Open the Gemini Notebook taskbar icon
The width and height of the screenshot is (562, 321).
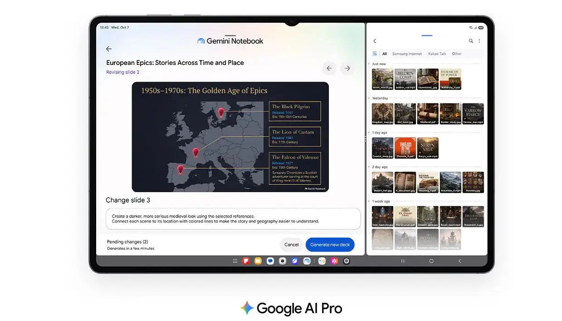(x=307, y=261)
